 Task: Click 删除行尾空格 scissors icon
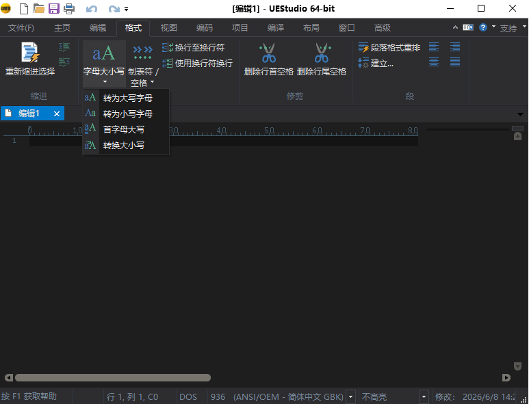pos(322,53)
